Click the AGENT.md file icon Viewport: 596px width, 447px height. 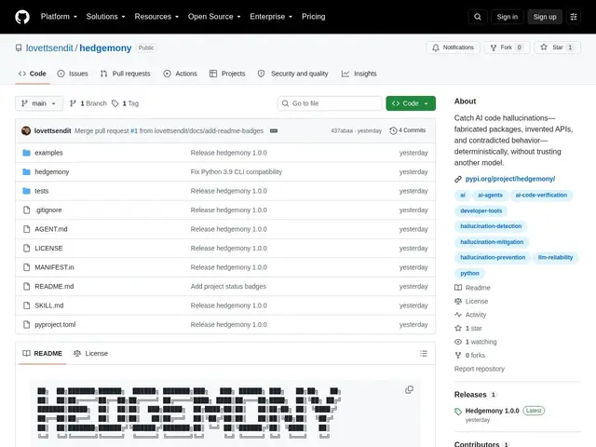coord(27,229)
